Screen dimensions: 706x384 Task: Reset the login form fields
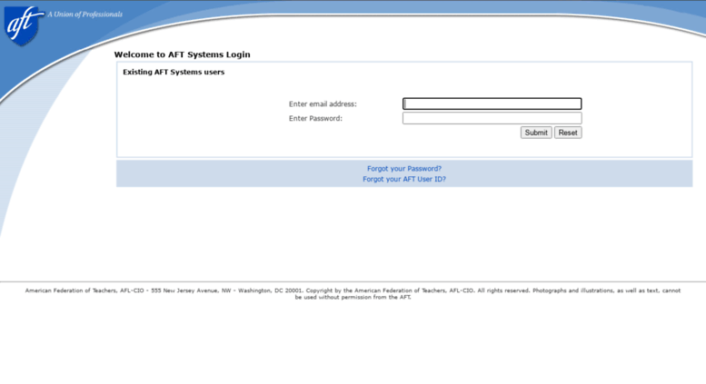click(x=568, y=133)
